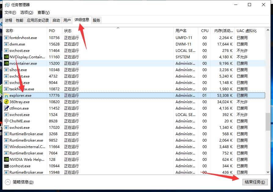Click the ctfmon.exe pen icon
The image size is (273, 192).
coord(6,108)
